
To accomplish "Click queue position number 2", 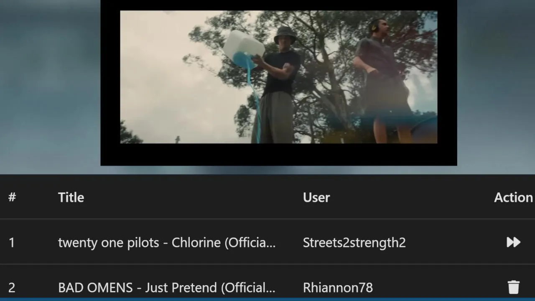I will [12, 288].
